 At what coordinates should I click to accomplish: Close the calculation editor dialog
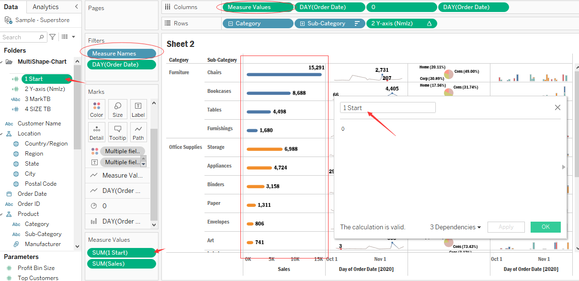[x=557, y=107]
